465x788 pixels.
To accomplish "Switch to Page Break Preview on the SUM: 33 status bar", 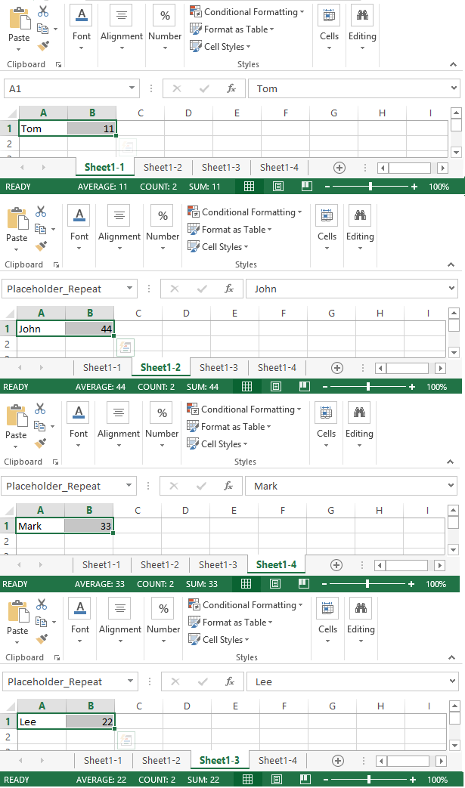I will [304, 583].
